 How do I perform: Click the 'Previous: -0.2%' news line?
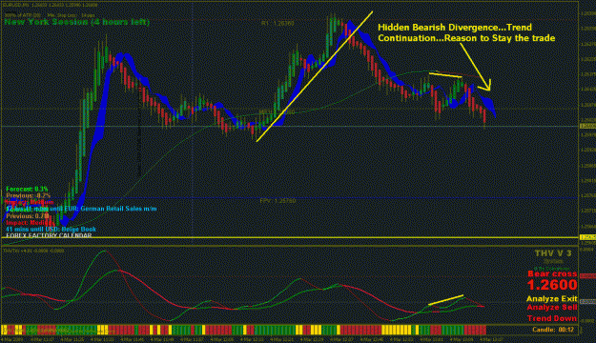pos(29,195)
